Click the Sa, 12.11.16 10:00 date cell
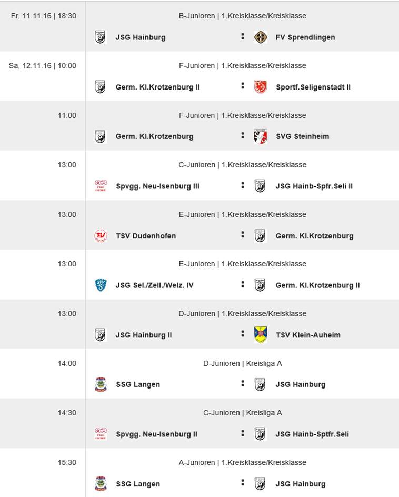 pos(43,66)
